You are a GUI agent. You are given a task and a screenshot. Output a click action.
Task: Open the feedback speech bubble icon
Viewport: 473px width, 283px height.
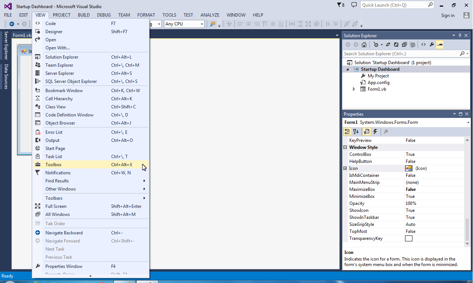354,5
